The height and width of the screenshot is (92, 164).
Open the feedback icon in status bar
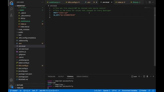(149, 90)
